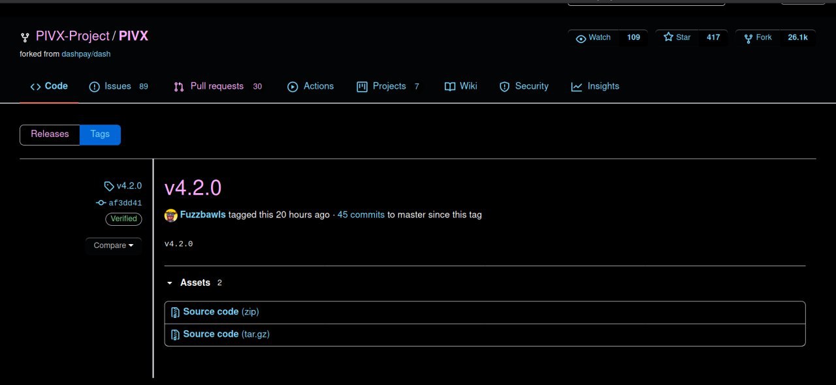Viewport: 836px width, 385px height.
Task: Download Source code (zip)
Action: click(221, 312)
